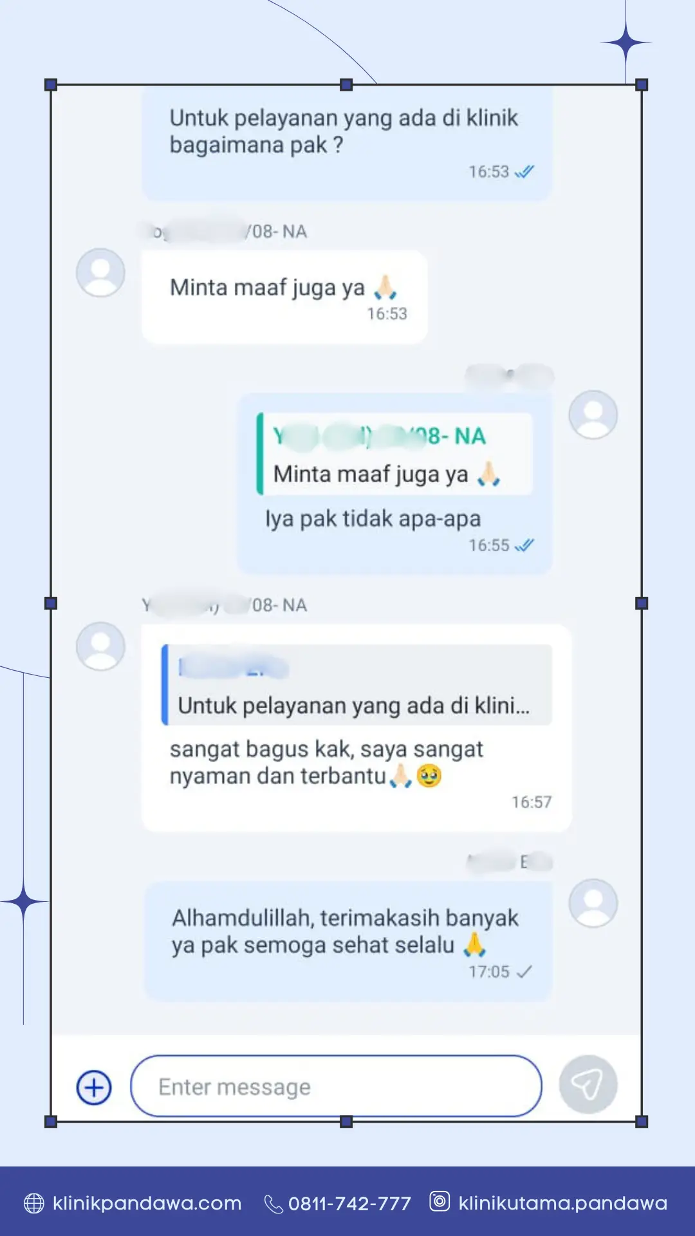The height and width of the screenshot is (1236, 695).
Task: Select the 'Iya pak tidak apa-apa' message text
Action: [x=373, y=519]
